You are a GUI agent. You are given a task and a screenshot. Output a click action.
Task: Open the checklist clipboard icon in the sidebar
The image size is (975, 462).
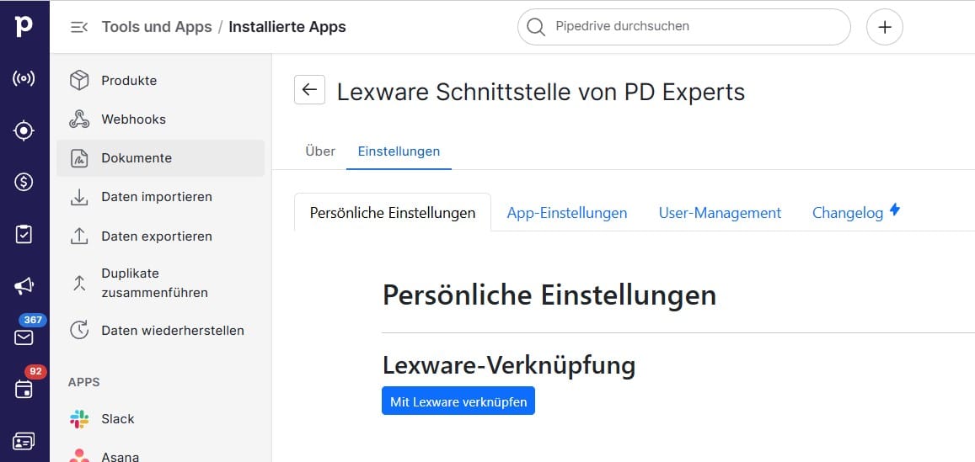24,234
